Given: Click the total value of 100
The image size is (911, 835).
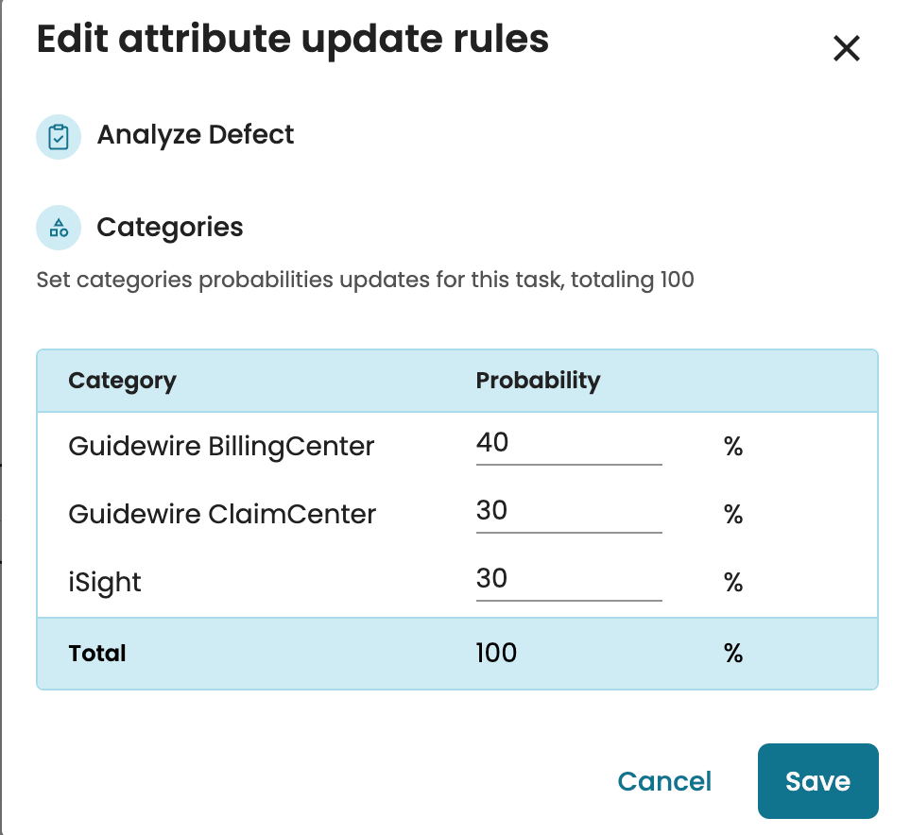Looking at the screenshot, I should [496, 653].
